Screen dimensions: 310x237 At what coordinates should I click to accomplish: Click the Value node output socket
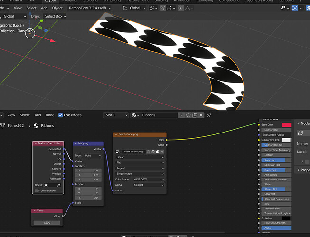(63, 216)
